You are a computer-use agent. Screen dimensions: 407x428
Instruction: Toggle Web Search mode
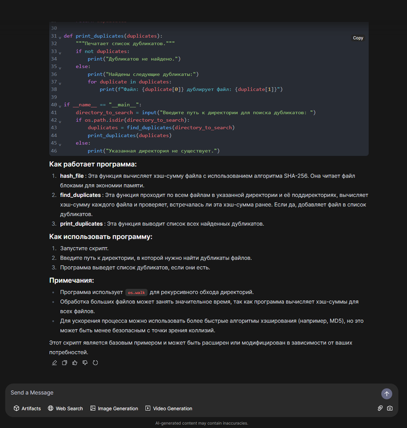coord(65,408)
